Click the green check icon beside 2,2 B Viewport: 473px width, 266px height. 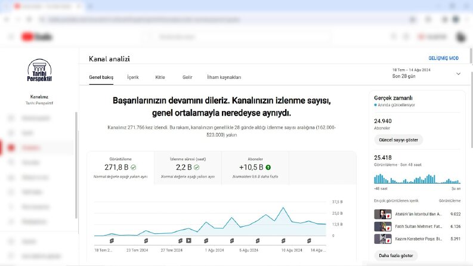click(196, 167)
